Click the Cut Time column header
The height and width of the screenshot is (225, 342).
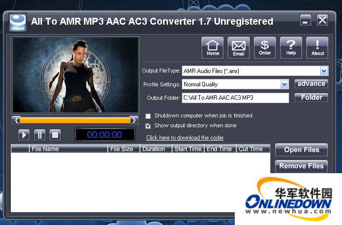click(x=253, y=149)
